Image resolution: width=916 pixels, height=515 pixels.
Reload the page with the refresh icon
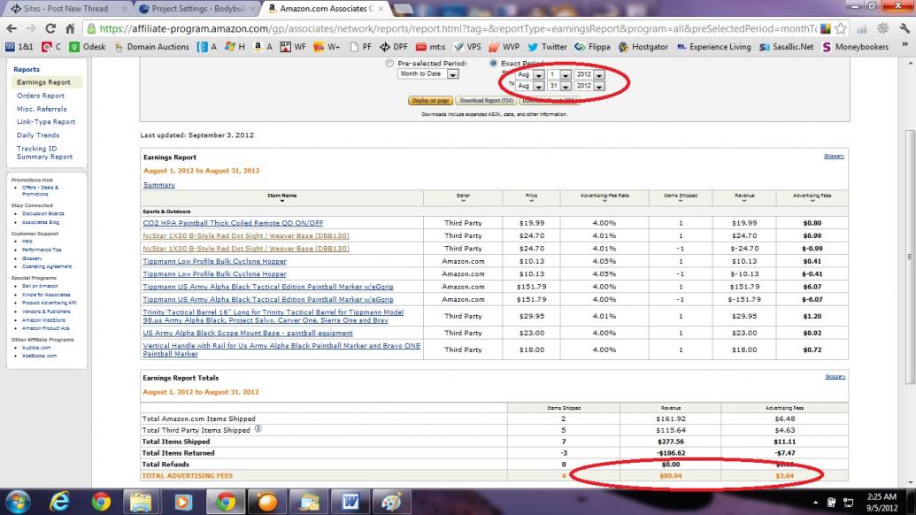coord(50,28)
